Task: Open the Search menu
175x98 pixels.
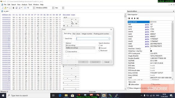Action: click(14, 5)
